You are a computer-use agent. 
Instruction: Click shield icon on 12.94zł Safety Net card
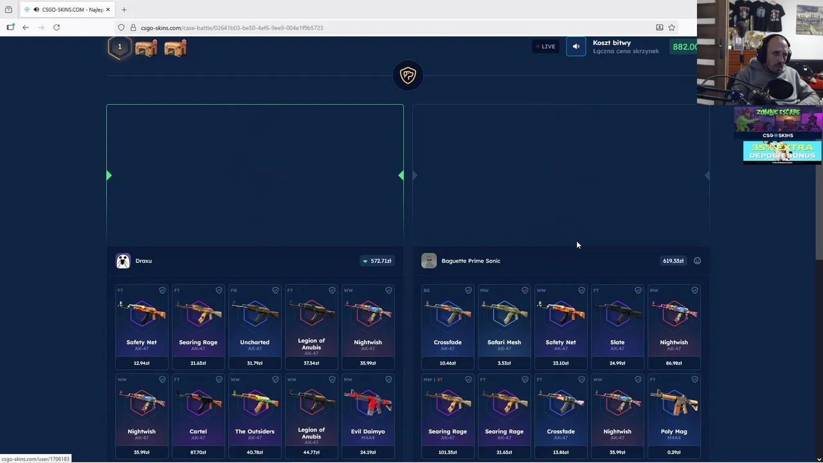pos(162,291)
